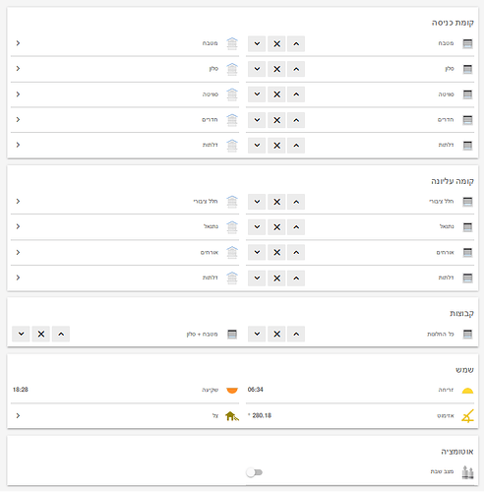Open the צל row chevron

18,415
